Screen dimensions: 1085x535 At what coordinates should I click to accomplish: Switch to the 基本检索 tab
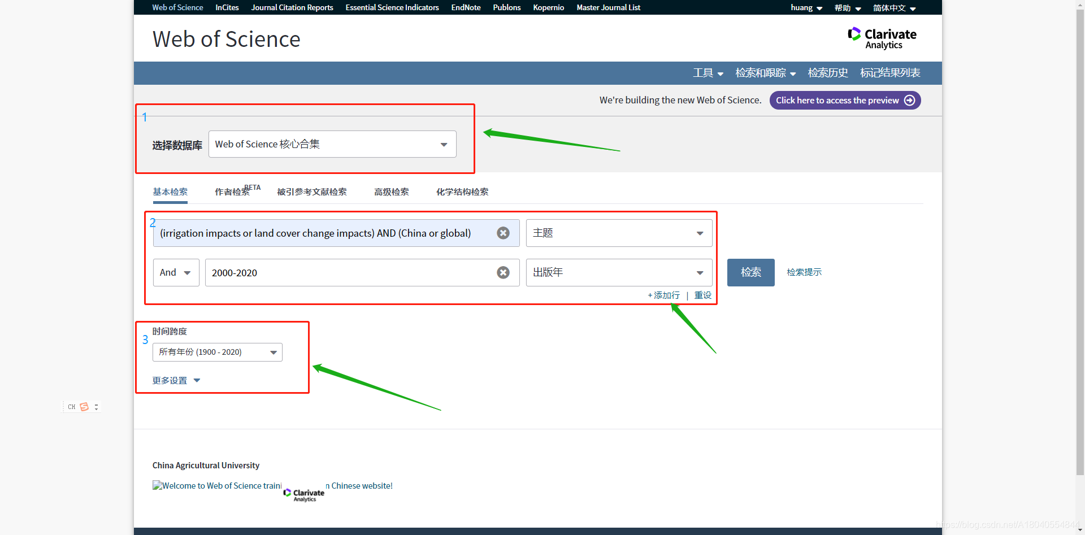click(170, 192)
